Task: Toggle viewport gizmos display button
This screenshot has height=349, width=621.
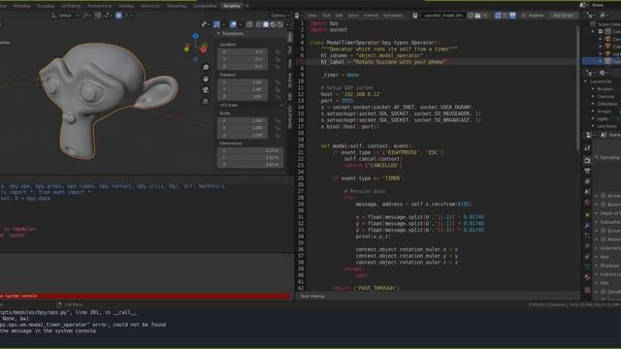Action: pos(216,24)
